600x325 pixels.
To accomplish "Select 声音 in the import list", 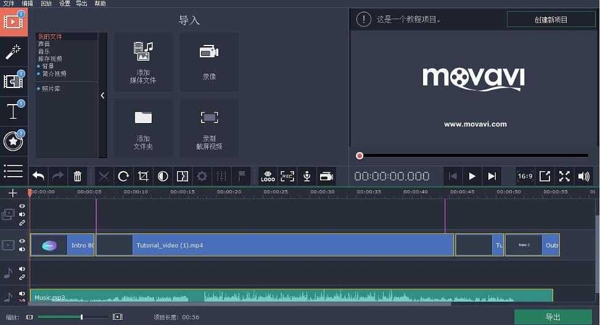I will [x=44, y=44].
